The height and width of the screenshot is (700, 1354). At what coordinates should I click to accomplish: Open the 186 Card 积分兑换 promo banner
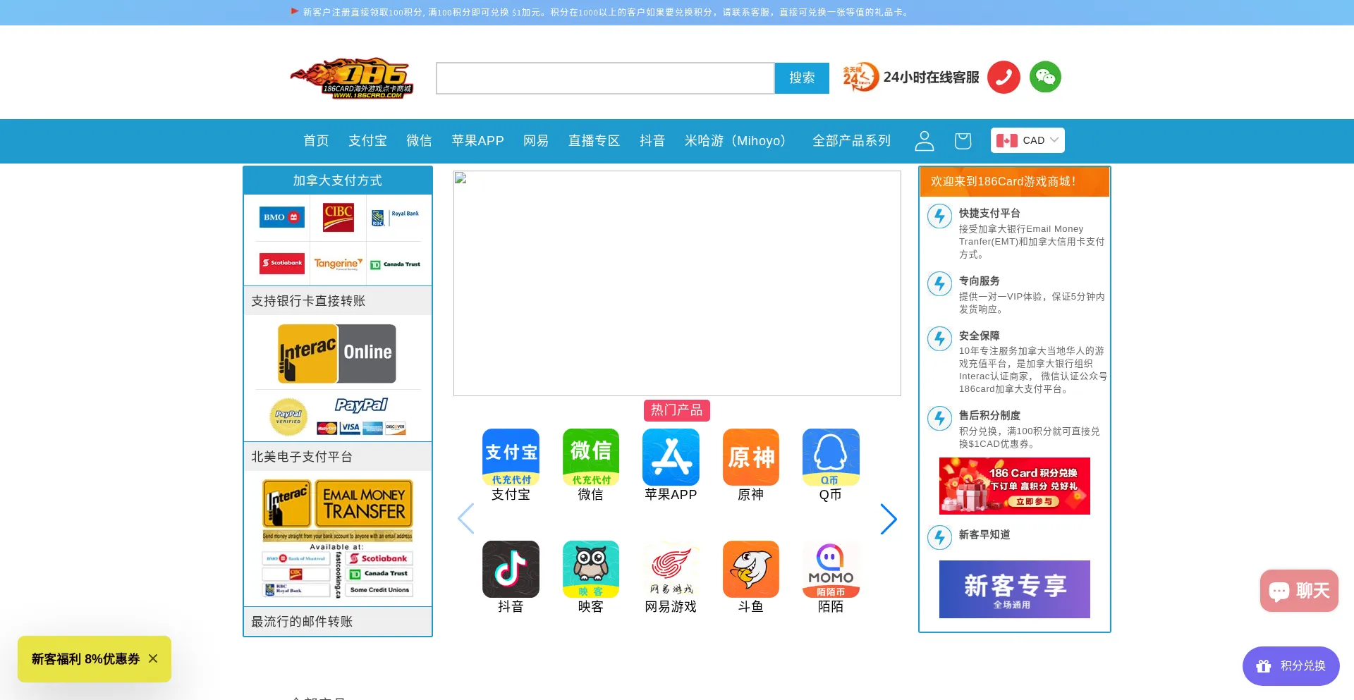pos(1014,486)
